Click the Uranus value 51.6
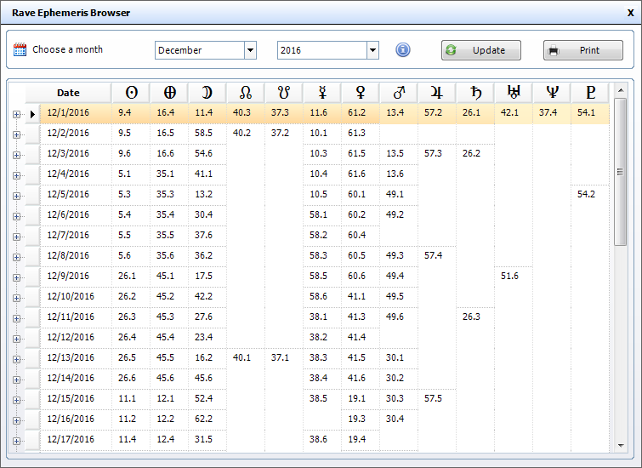Screen dimensions: 642x468 pos(509,276)
